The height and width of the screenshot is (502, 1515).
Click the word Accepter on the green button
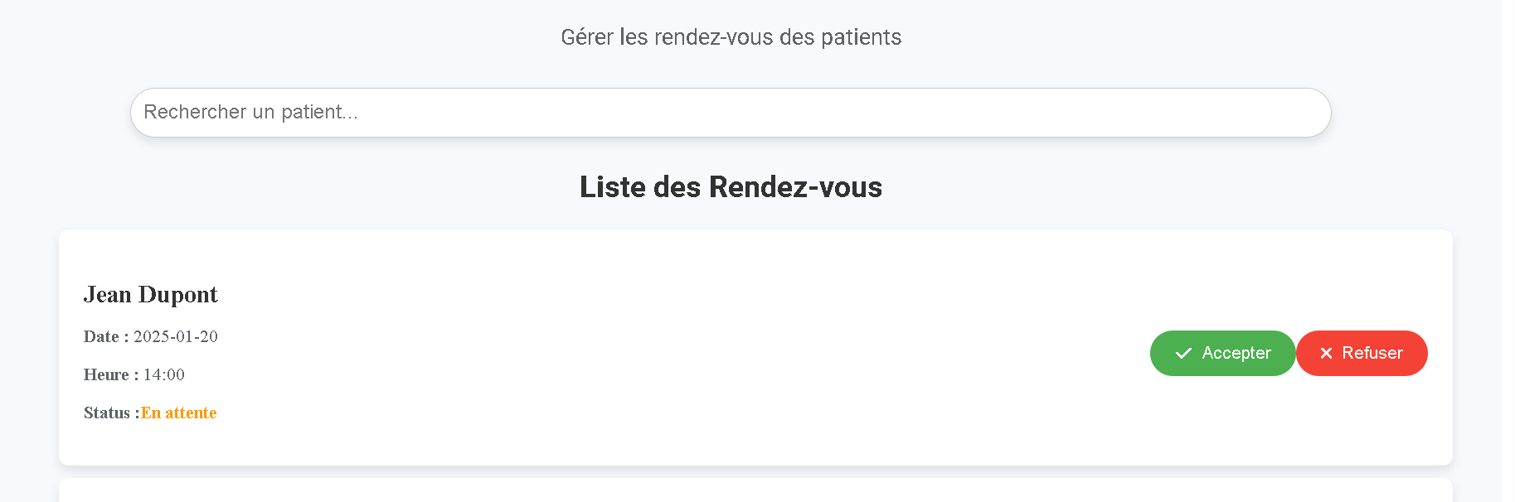(x=1236, y=354)
